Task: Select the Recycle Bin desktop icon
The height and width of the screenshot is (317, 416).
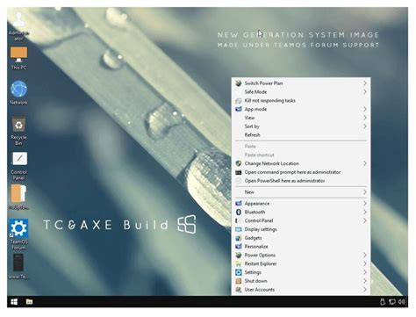Action: [18, 131]
